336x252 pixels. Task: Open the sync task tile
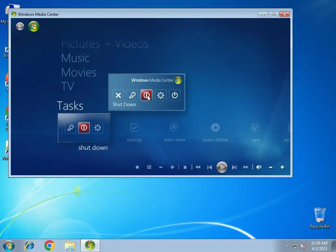click(256, 132)
